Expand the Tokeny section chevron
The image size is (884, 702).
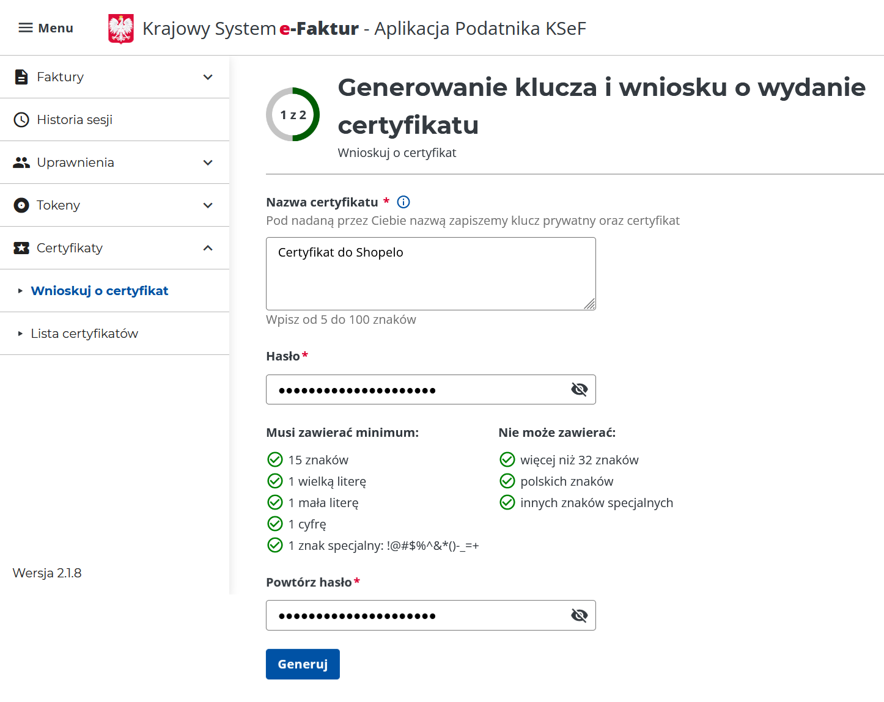coord(208,205)
